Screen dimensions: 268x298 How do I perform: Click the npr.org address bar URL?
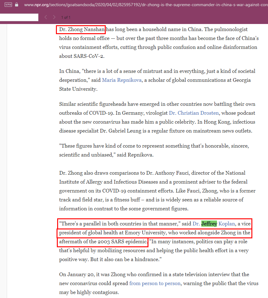click(x=146, y=5)
